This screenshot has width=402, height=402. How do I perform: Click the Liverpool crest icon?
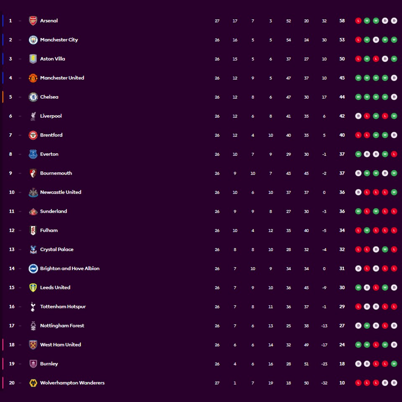(x=33, y=116)
